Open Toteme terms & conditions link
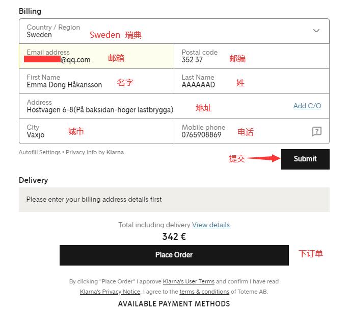This screenshot has width=349, height=311. tap(204, 292)
